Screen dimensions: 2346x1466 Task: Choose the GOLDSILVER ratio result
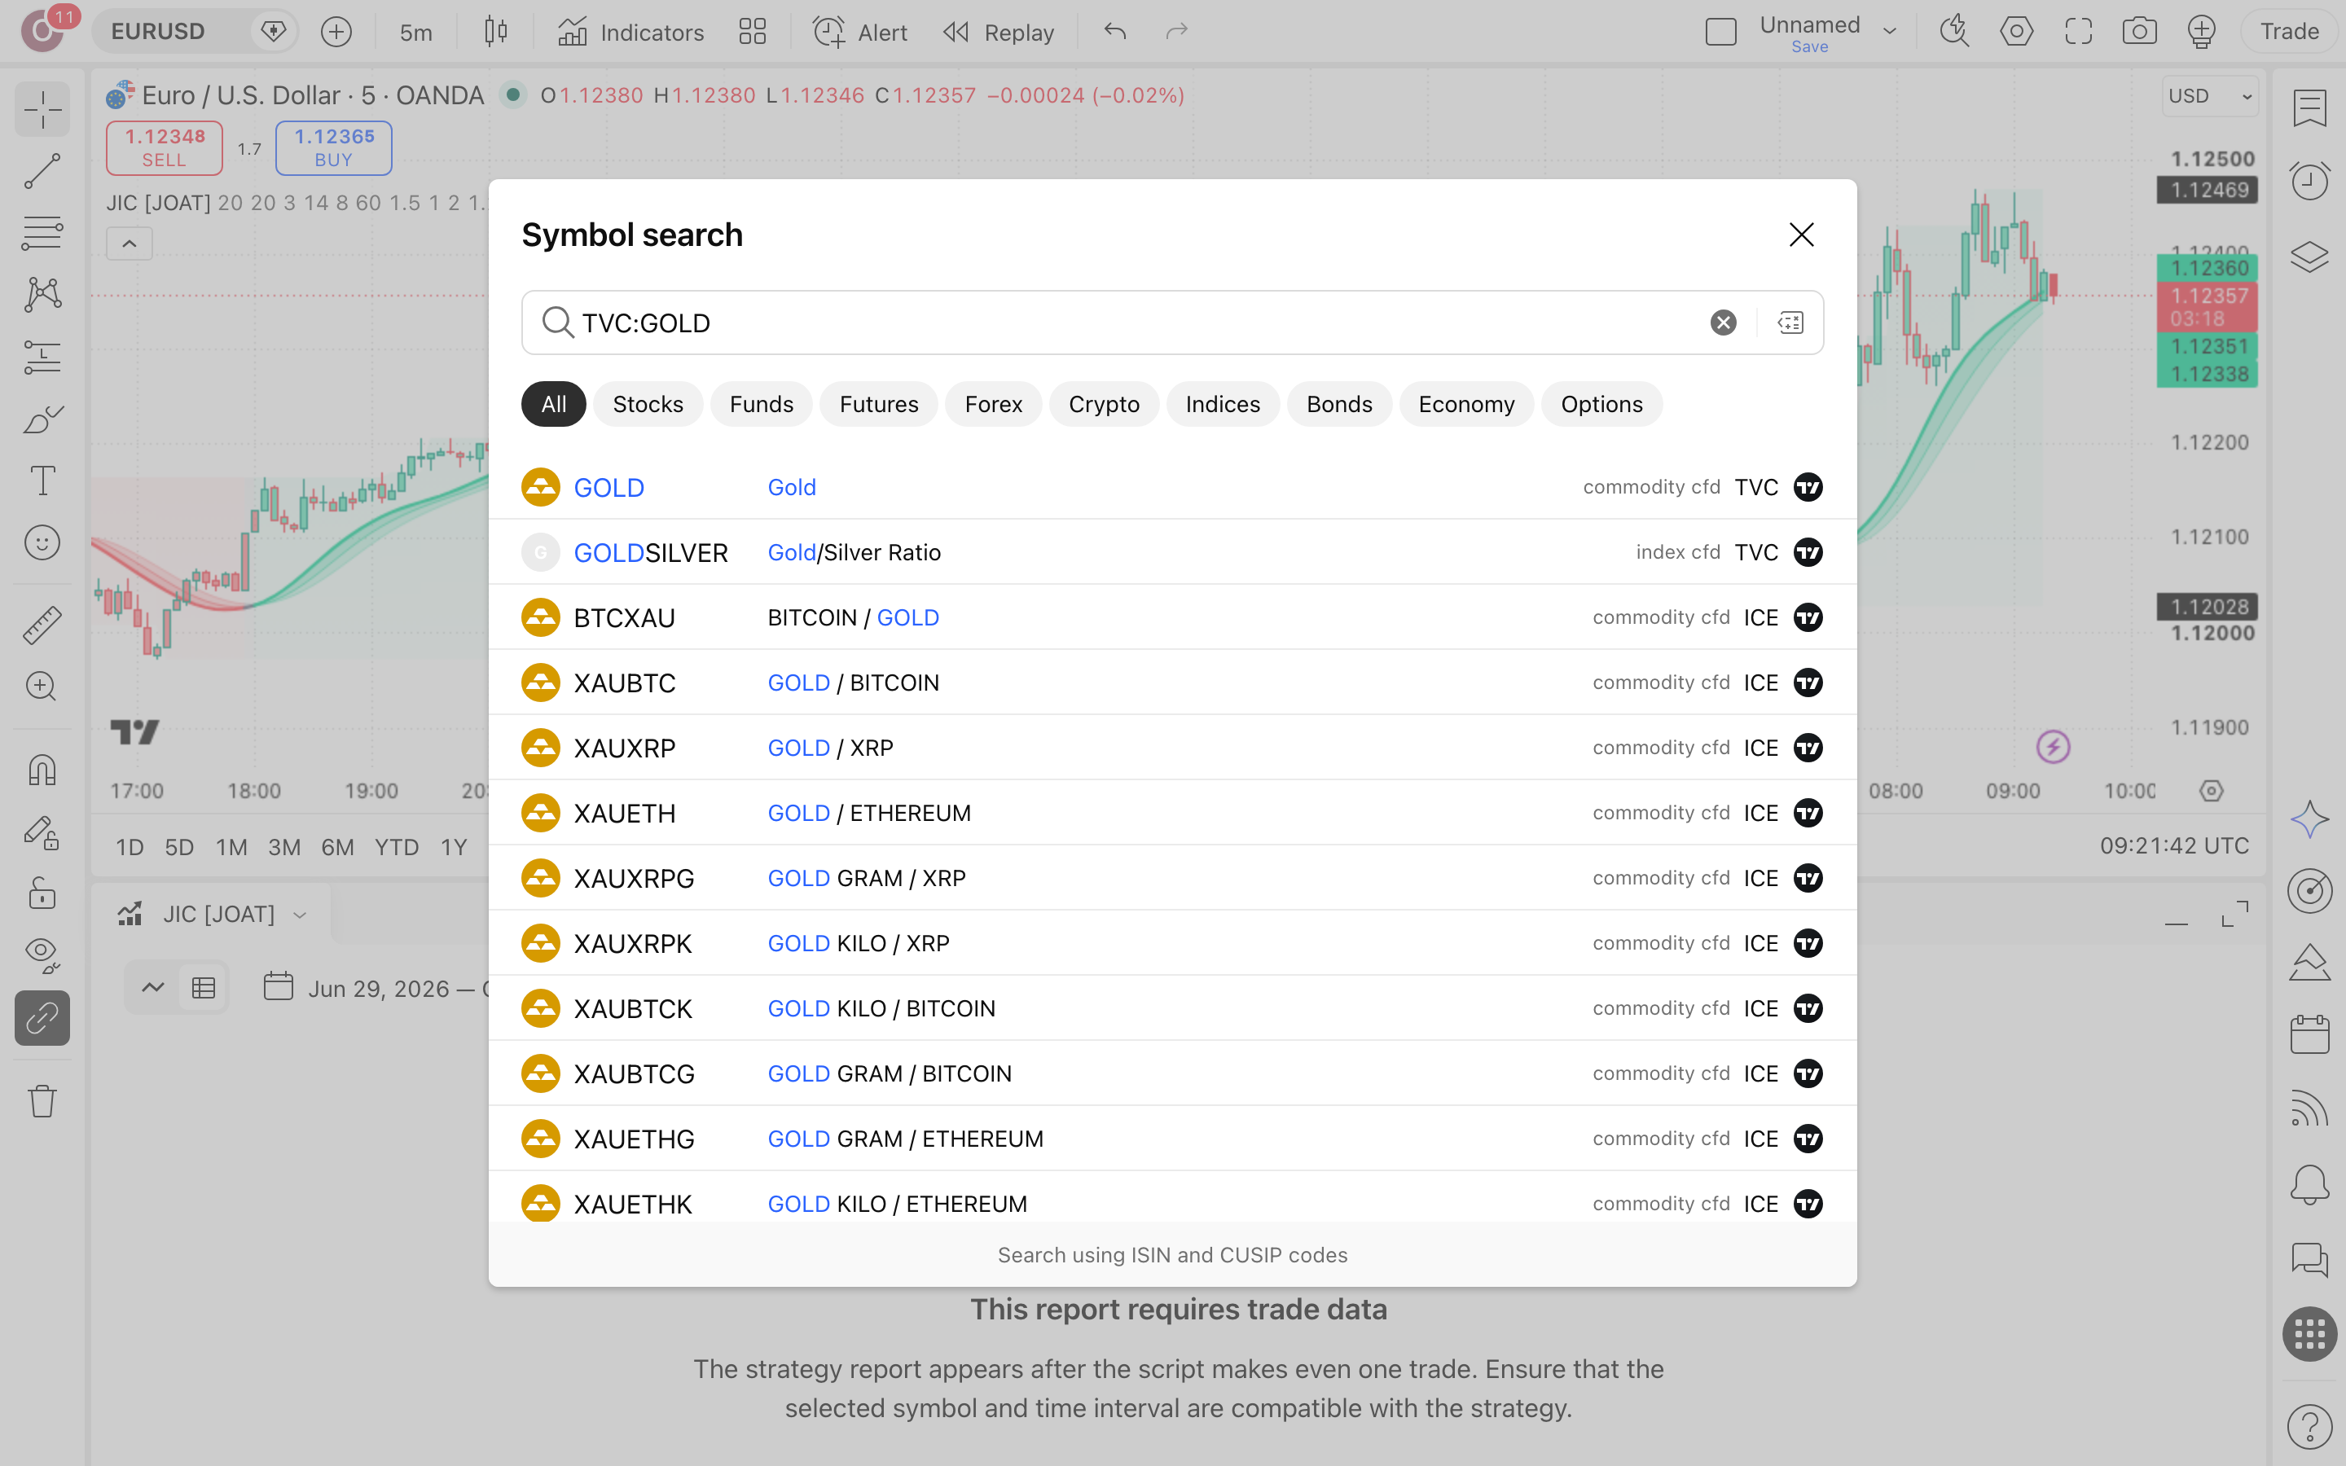tap(1173, 551)
